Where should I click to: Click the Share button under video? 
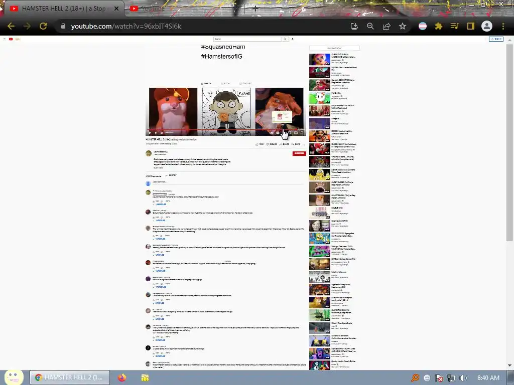pyautogui.click(x=284, y=144)
